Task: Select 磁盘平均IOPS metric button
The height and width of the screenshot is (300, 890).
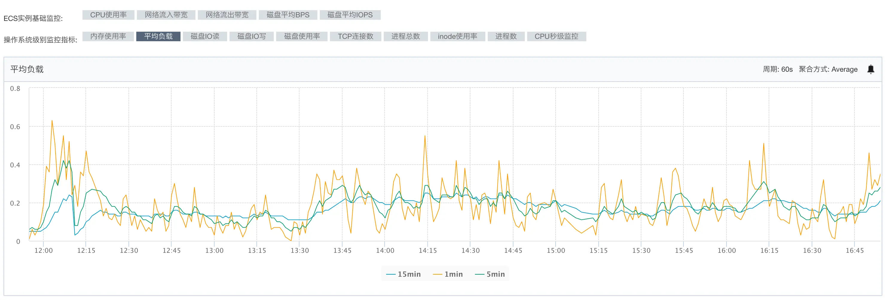Action: click(350, 15)
